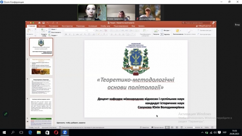This screenshot has width=242, height=136.
Task: Adjust the slide zoom slider
Action: 194,127
